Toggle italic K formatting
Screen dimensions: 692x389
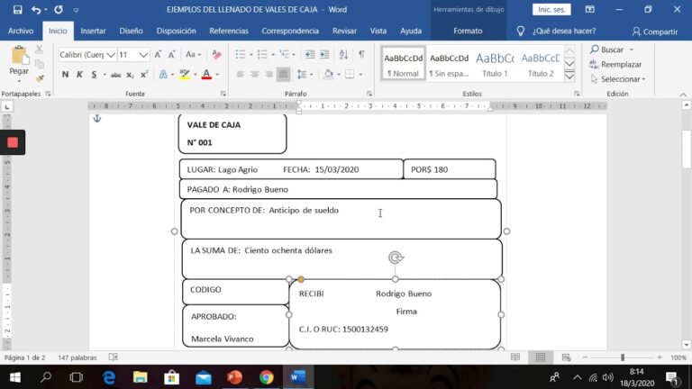(x=79, y=75)
